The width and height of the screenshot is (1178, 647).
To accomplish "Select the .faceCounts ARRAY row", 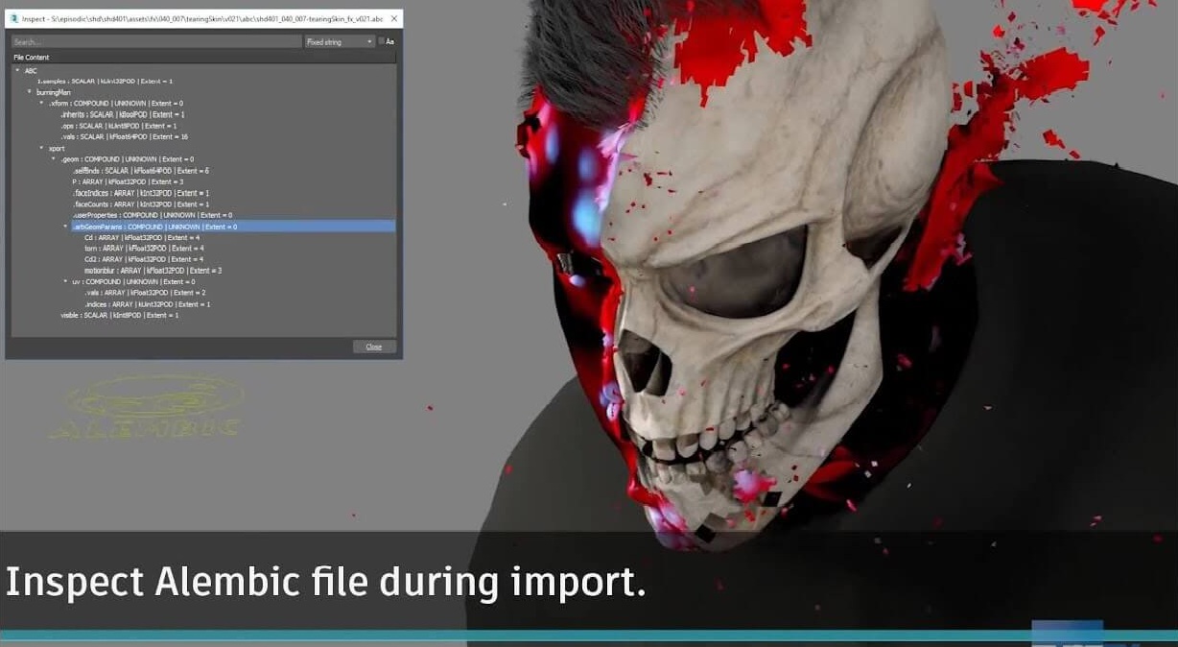I will (x=141, y=204).
